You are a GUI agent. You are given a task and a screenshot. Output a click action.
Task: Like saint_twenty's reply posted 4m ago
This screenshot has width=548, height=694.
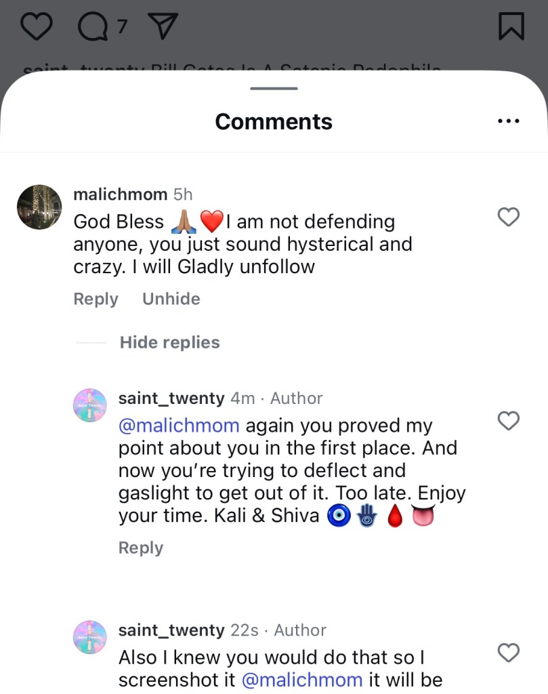pos(509,421)
